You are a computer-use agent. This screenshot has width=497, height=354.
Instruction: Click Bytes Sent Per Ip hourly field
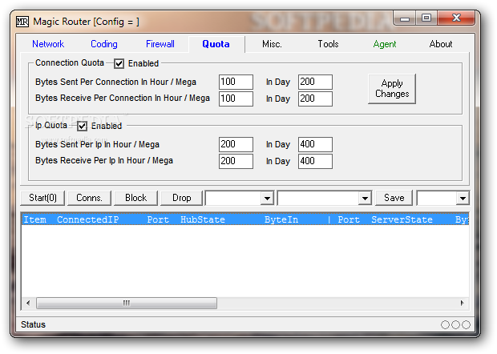point(236,144)
